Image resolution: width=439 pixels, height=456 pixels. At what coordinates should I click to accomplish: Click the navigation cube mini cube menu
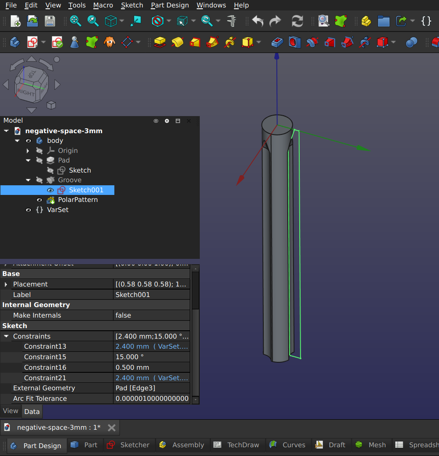coord(51,105)
